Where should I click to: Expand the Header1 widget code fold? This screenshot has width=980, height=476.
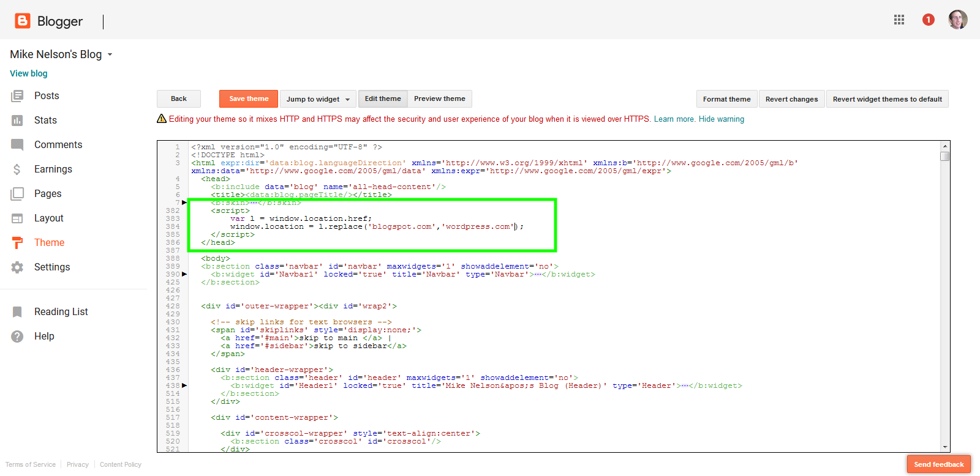(184, 385)
